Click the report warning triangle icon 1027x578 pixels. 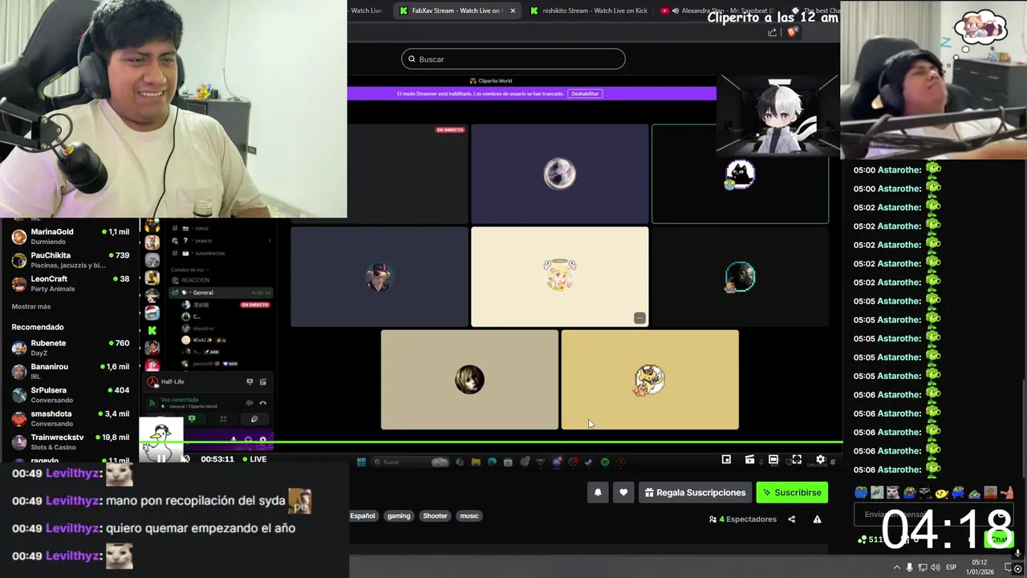(x=817, y=519)
